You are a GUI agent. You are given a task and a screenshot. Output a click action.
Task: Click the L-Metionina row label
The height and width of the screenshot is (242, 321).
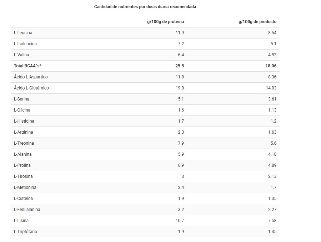(25, 187)
